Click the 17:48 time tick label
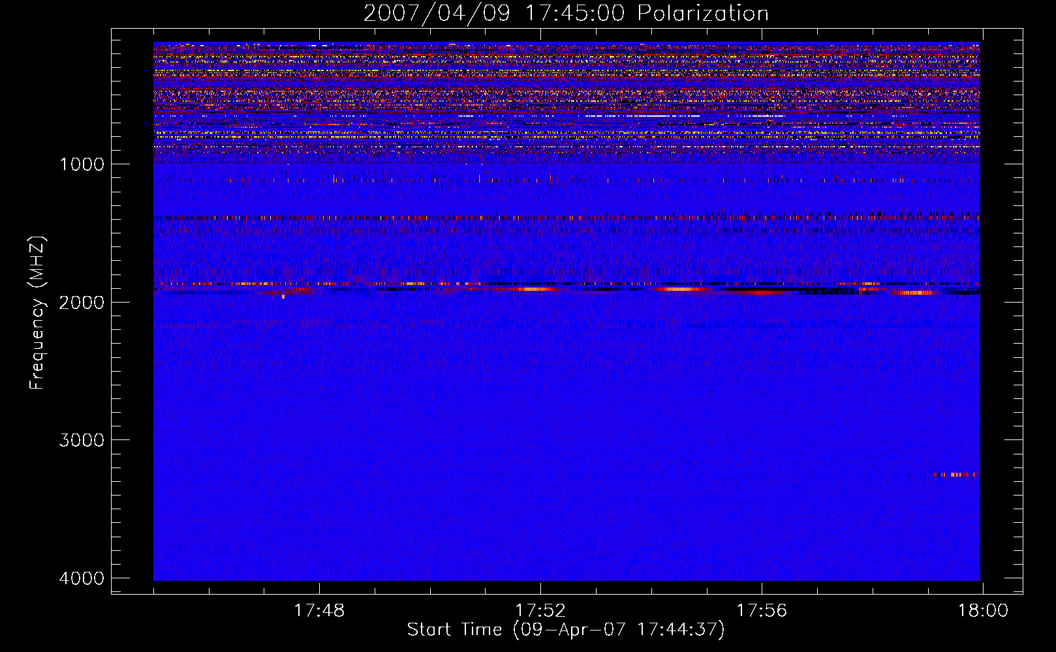 (x=319, y=611)
